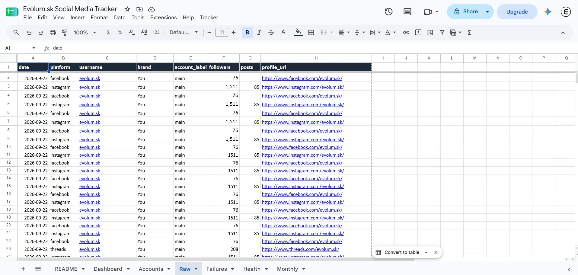Image resolution: width=578 pixels, height=275 pixels.
Task: Increase decimal places
Action: [x=144, y=33]
